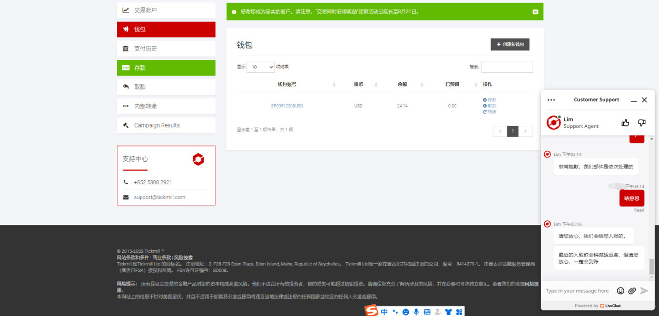Focus the 搜索 search field
The image size is (659, 316).
pos(507,67)
